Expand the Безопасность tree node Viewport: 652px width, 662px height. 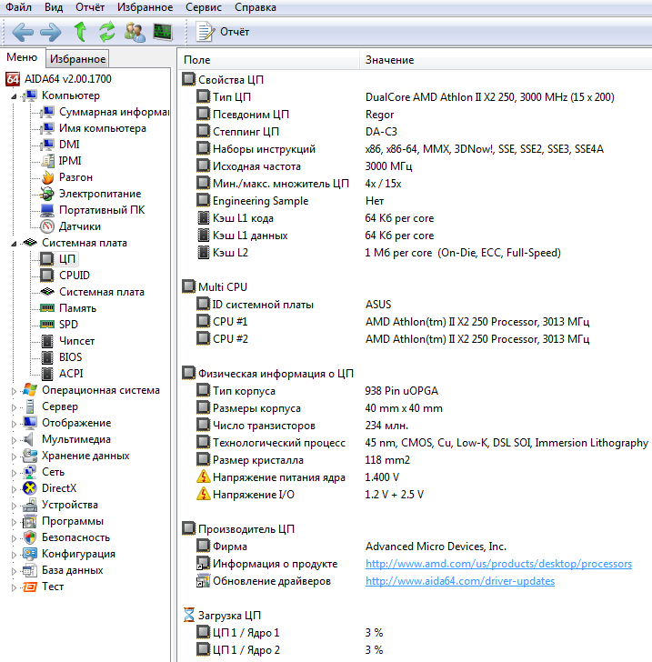14,538
